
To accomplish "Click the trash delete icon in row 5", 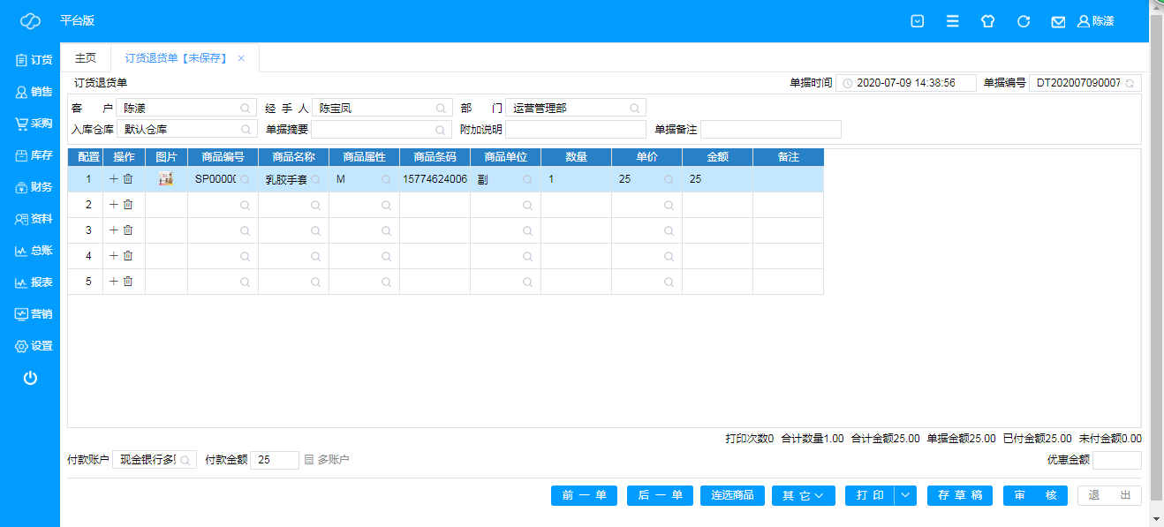I will pyautogui.click(x=128, y=282).
